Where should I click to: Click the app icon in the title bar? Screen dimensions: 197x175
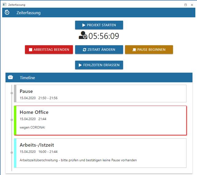tap(4, 5)
